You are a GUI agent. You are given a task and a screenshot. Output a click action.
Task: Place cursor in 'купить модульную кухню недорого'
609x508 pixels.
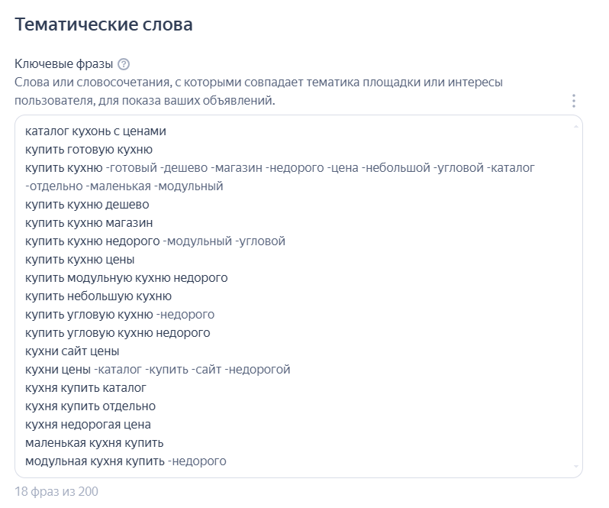tap(126, 278)
